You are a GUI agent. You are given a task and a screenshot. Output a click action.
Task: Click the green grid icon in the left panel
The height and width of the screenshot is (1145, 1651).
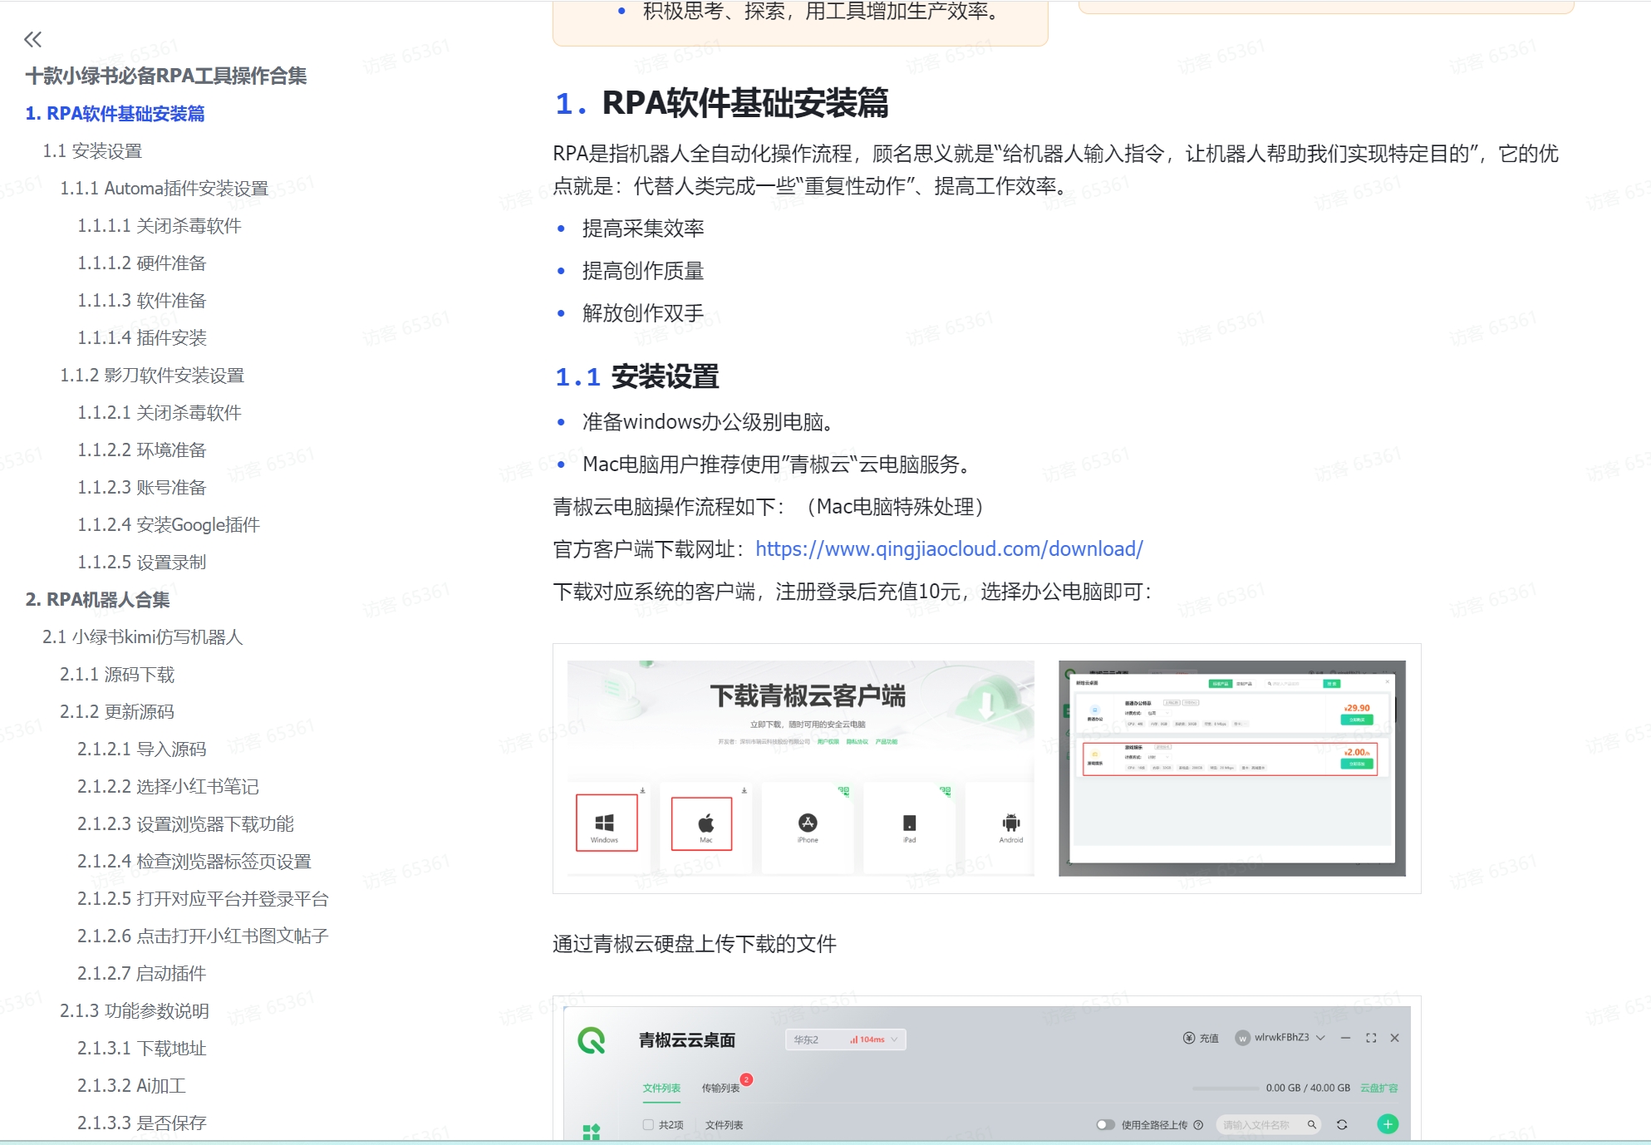[x=592, y=1132]
